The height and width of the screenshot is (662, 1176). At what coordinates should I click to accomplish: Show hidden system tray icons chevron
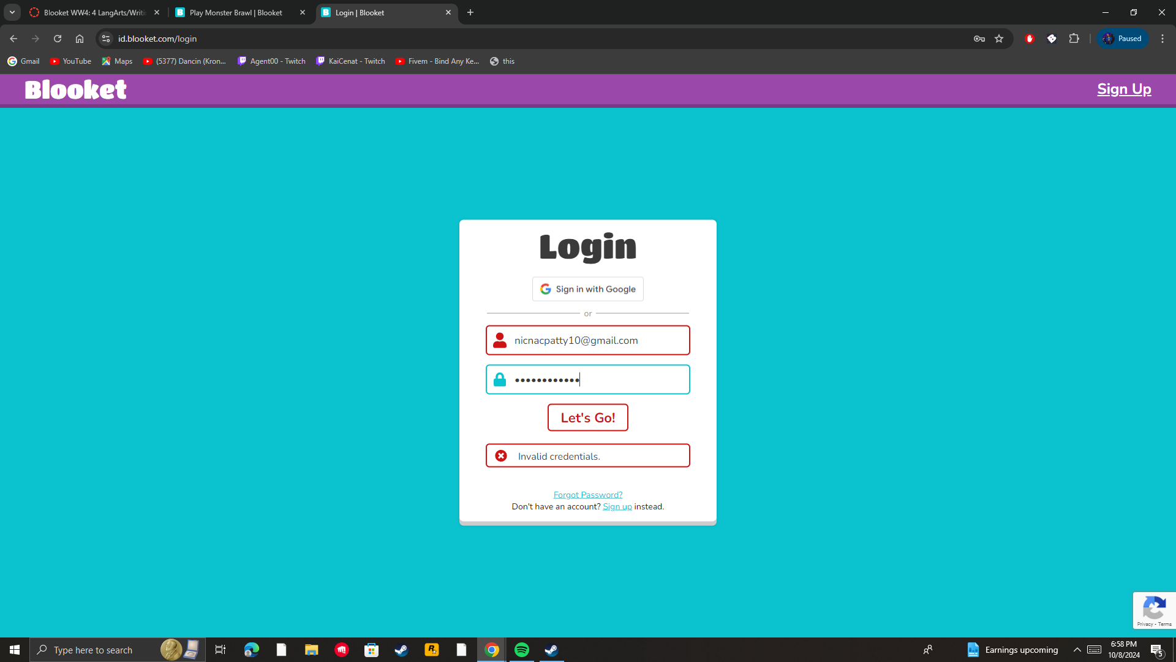click(1077, 650)
